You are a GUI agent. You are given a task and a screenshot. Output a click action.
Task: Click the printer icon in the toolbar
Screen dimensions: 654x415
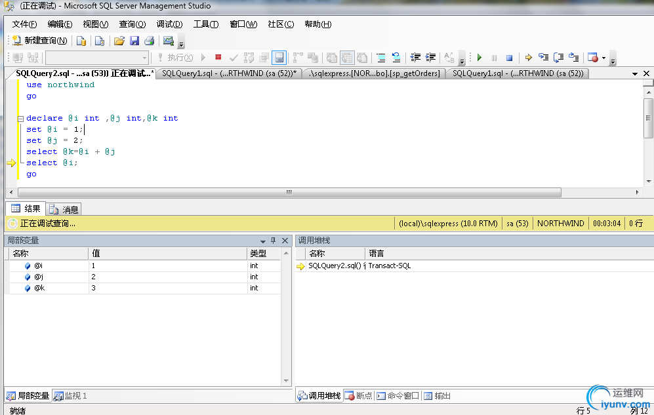[150, 41]
